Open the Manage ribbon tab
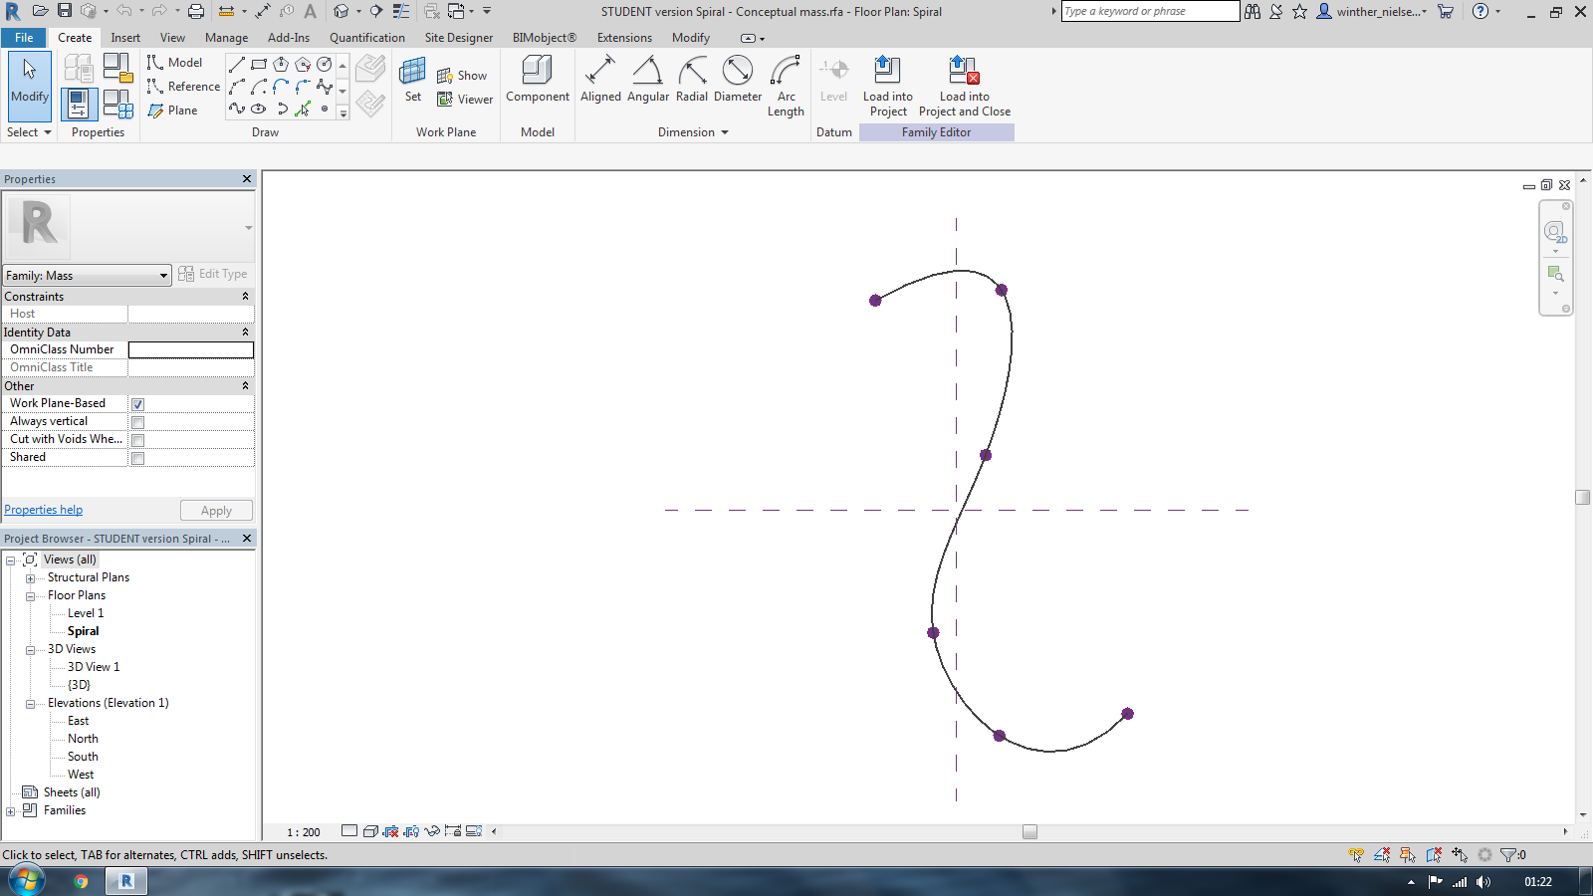 [226, 37]
